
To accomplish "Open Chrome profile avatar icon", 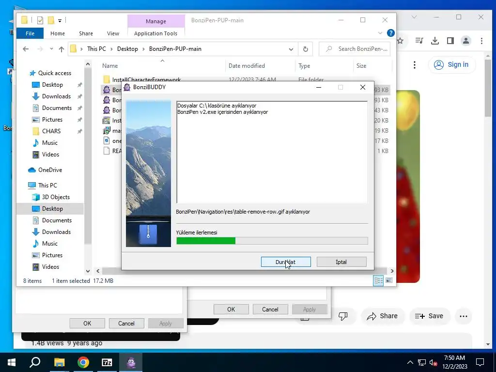I will tap(466, 41).
